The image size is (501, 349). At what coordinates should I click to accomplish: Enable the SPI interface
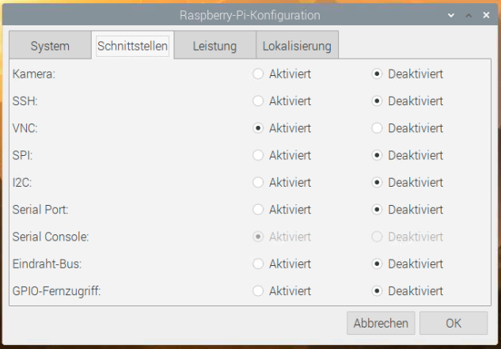(x=258, y=155)
